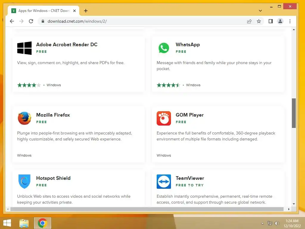Click the Adobe Acrobat Reader DC app icon

(x=24, y=48)
